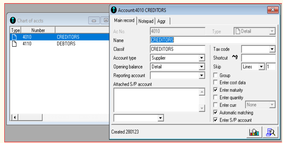The height and width of the screenshot is (143, 283).
Task: Click the Classif input field
Action: tap(178, 49)
